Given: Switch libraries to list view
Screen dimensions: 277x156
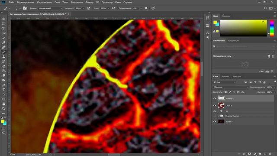Looking at the screenshot, I should [x=273, y=56].
